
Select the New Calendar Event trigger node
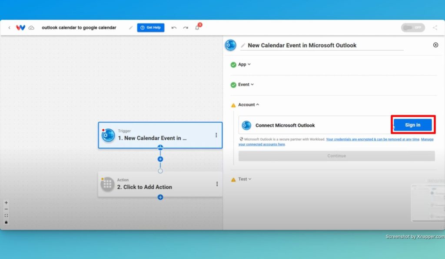160,135
